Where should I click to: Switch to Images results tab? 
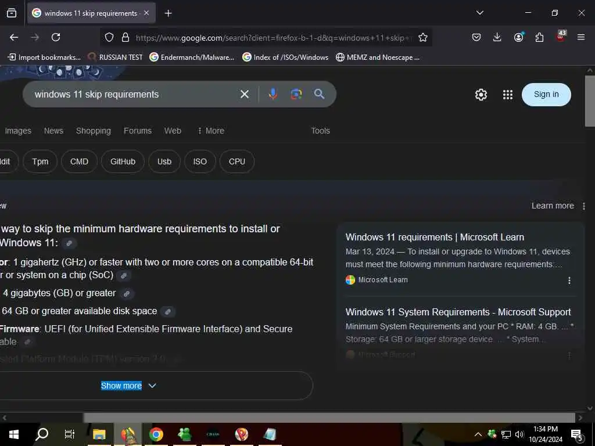pos(18,131)
